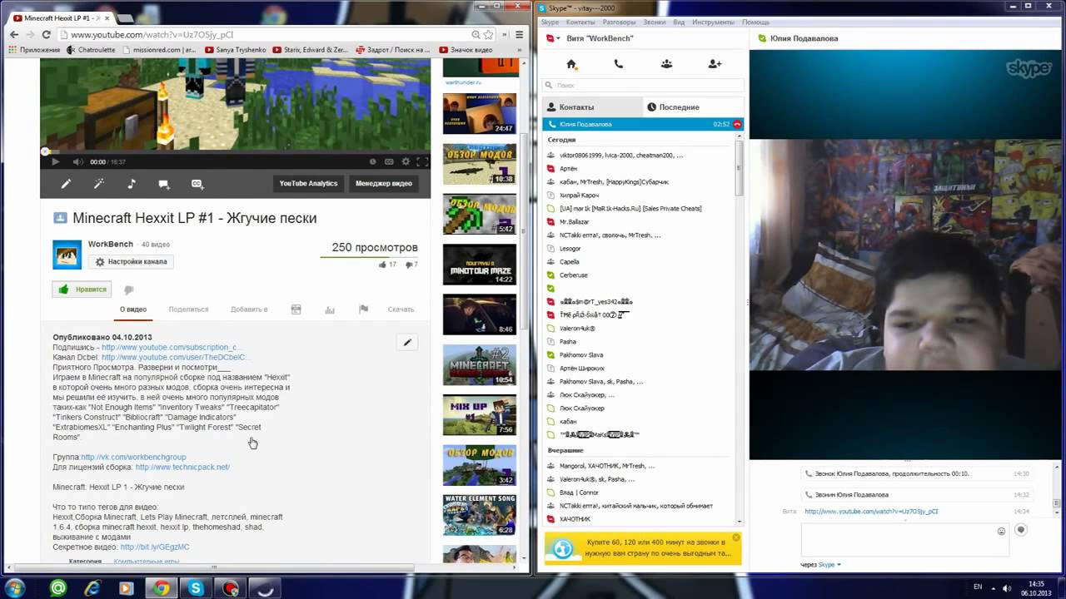
Task: Open video statistics bar chart icon
Action: tap(330, 309)
